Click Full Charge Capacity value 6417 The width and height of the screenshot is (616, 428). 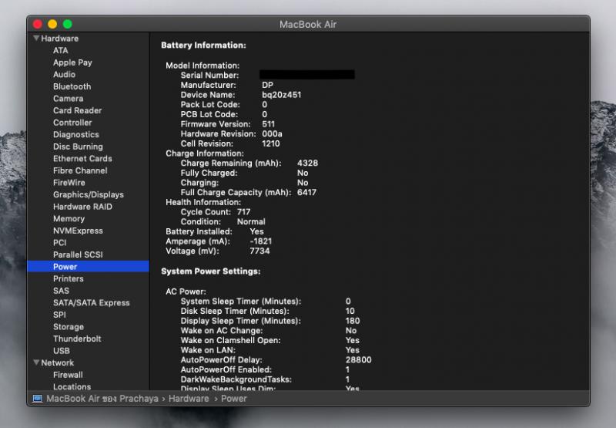(x=306, y=192)
